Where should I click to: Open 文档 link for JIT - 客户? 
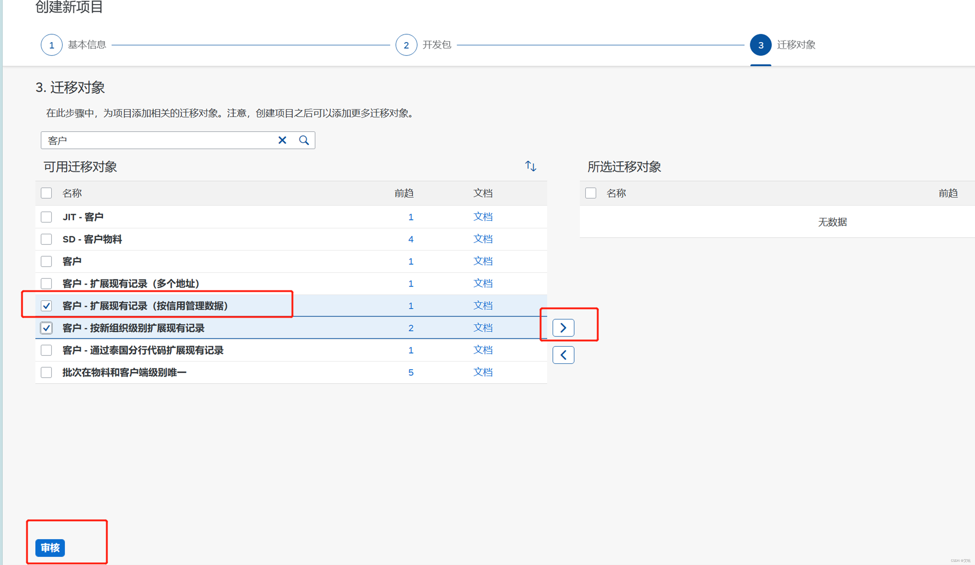tap(483, 217)
